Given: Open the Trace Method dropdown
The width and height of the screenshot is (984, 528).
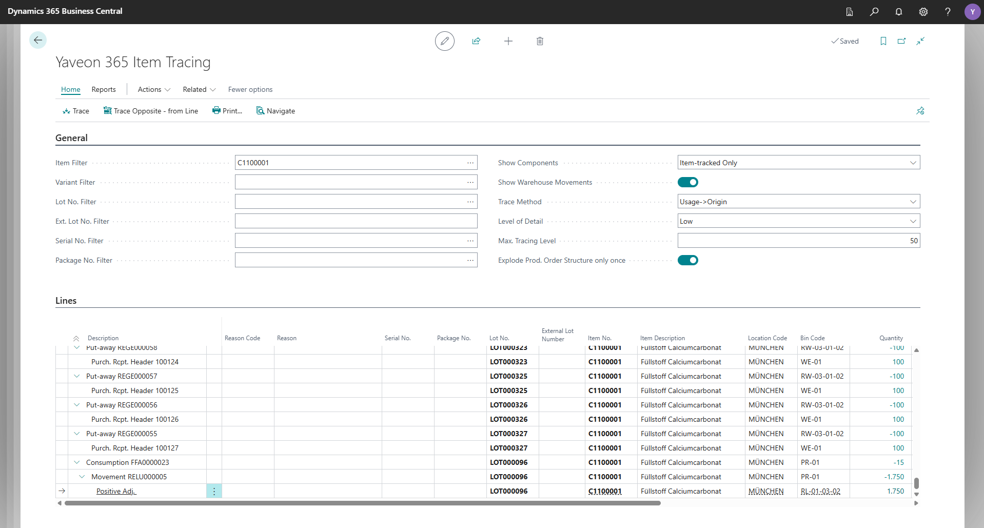Looking at the screenshot, I should point(913,201).
